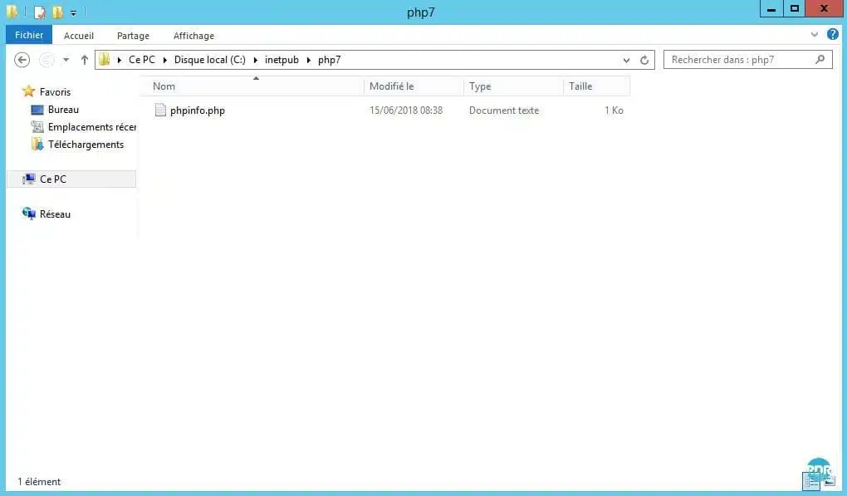The width and height of the screenshot is (847, 496).
Task: Switch to the Accueil ribbon tab
Action: click(x=79, y=36)
